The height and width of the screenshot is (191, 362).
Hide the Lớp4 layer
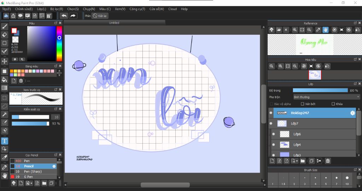(x=274, y=145)
